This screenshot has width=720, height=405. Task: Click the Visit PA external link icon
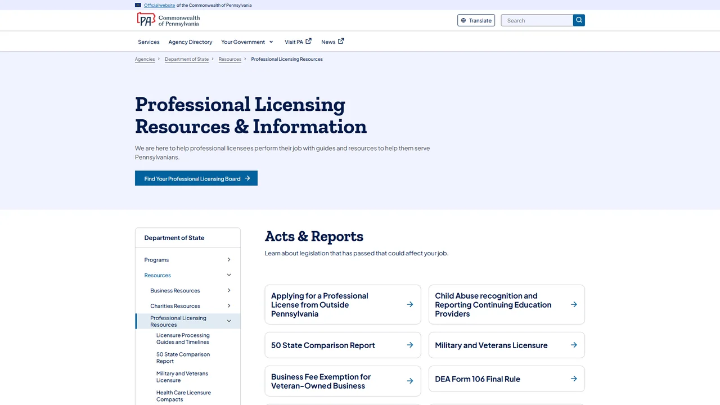308,41
